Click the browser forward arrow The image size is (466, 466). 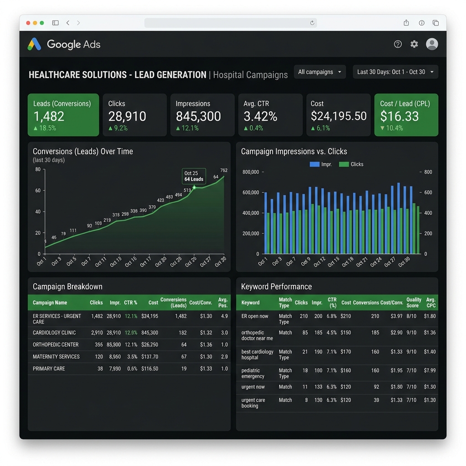tap(78, 23)
